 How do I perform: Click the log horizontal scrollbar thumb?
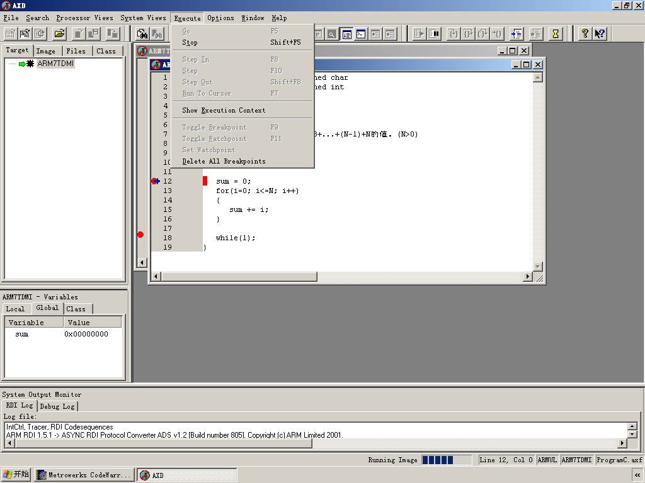[x=163, y=443]
